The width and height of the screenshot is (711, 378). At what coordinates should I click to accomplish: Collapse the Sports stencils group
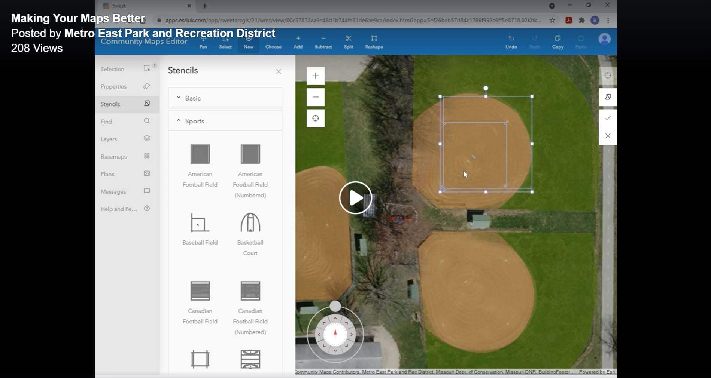225,121
